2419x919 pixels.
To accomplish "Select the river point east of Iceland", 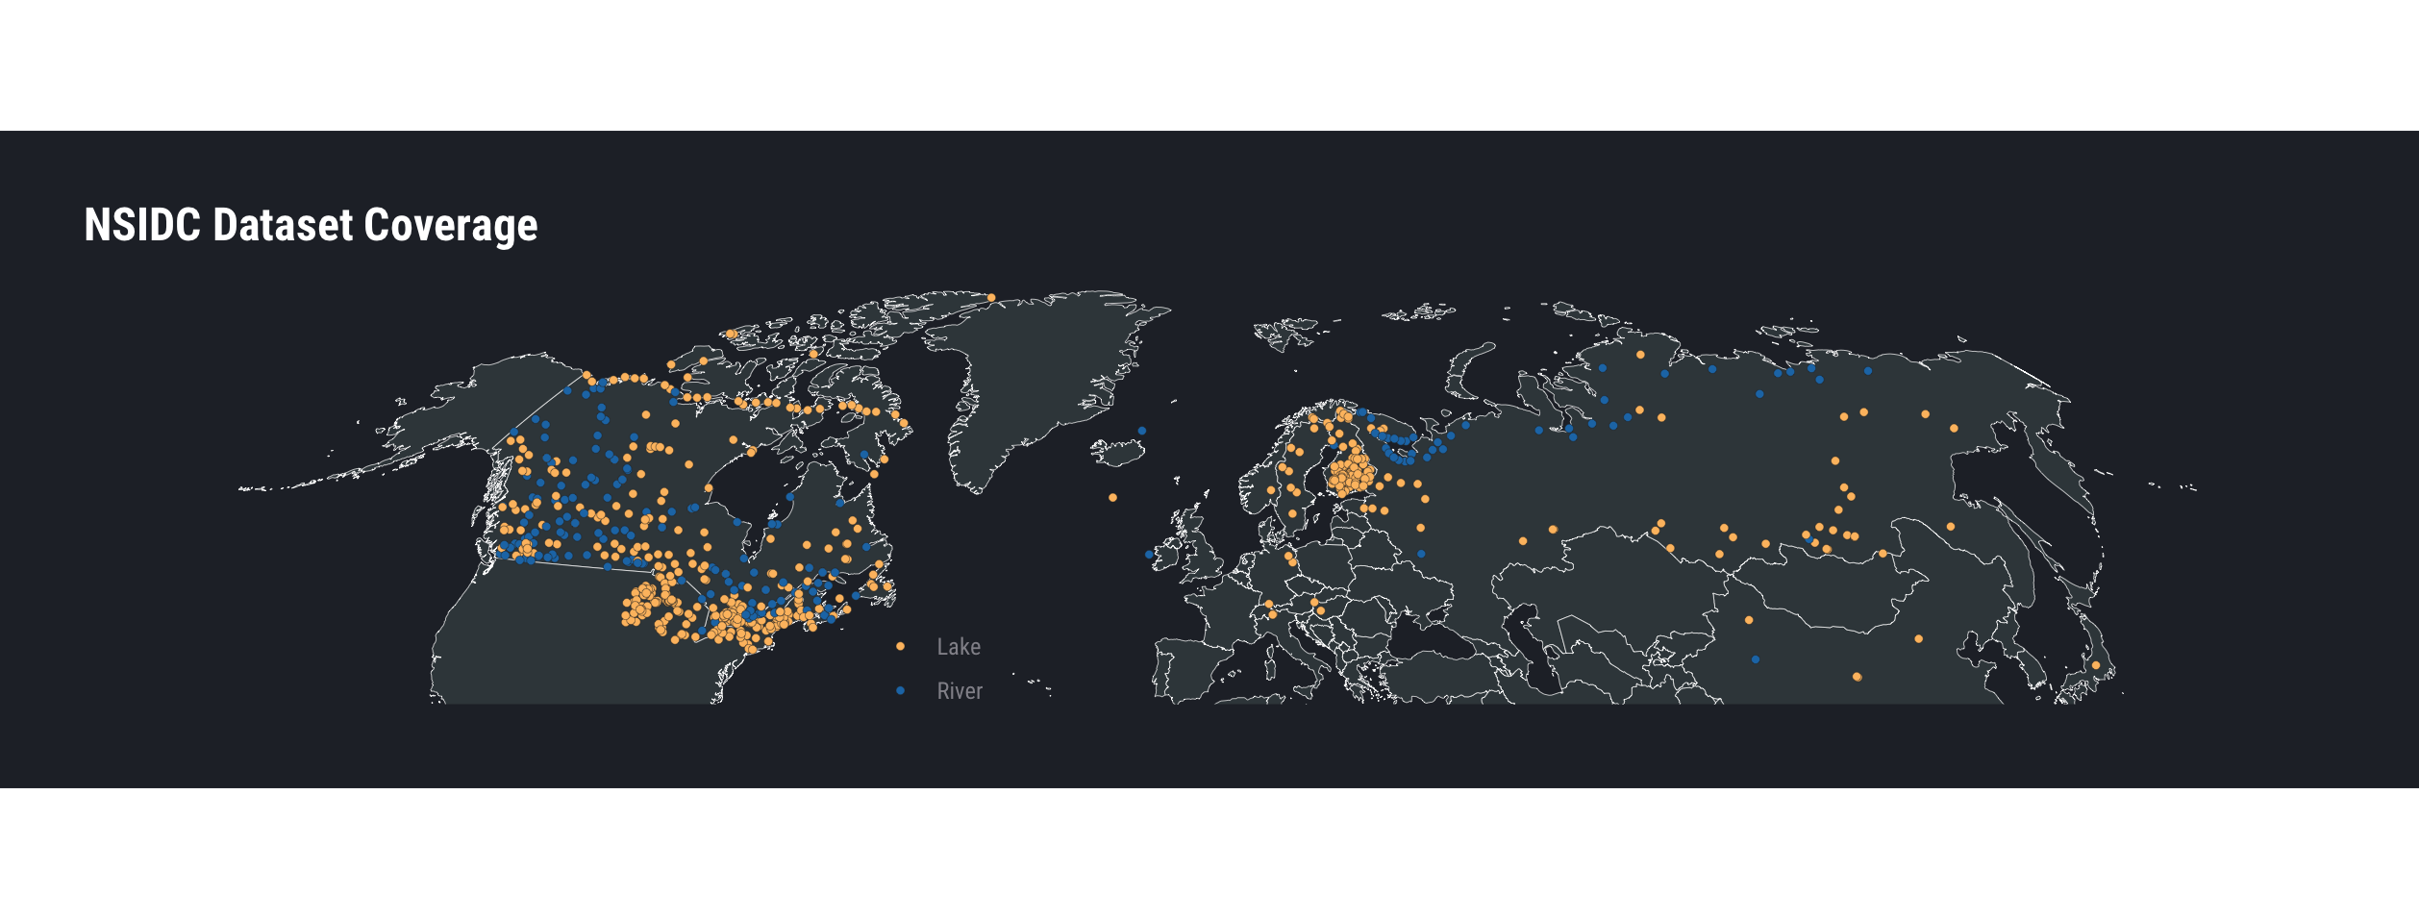I will point(1141,431).
